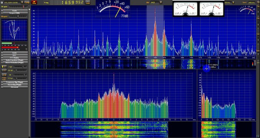Toggle the frequency Lock button

88,2
